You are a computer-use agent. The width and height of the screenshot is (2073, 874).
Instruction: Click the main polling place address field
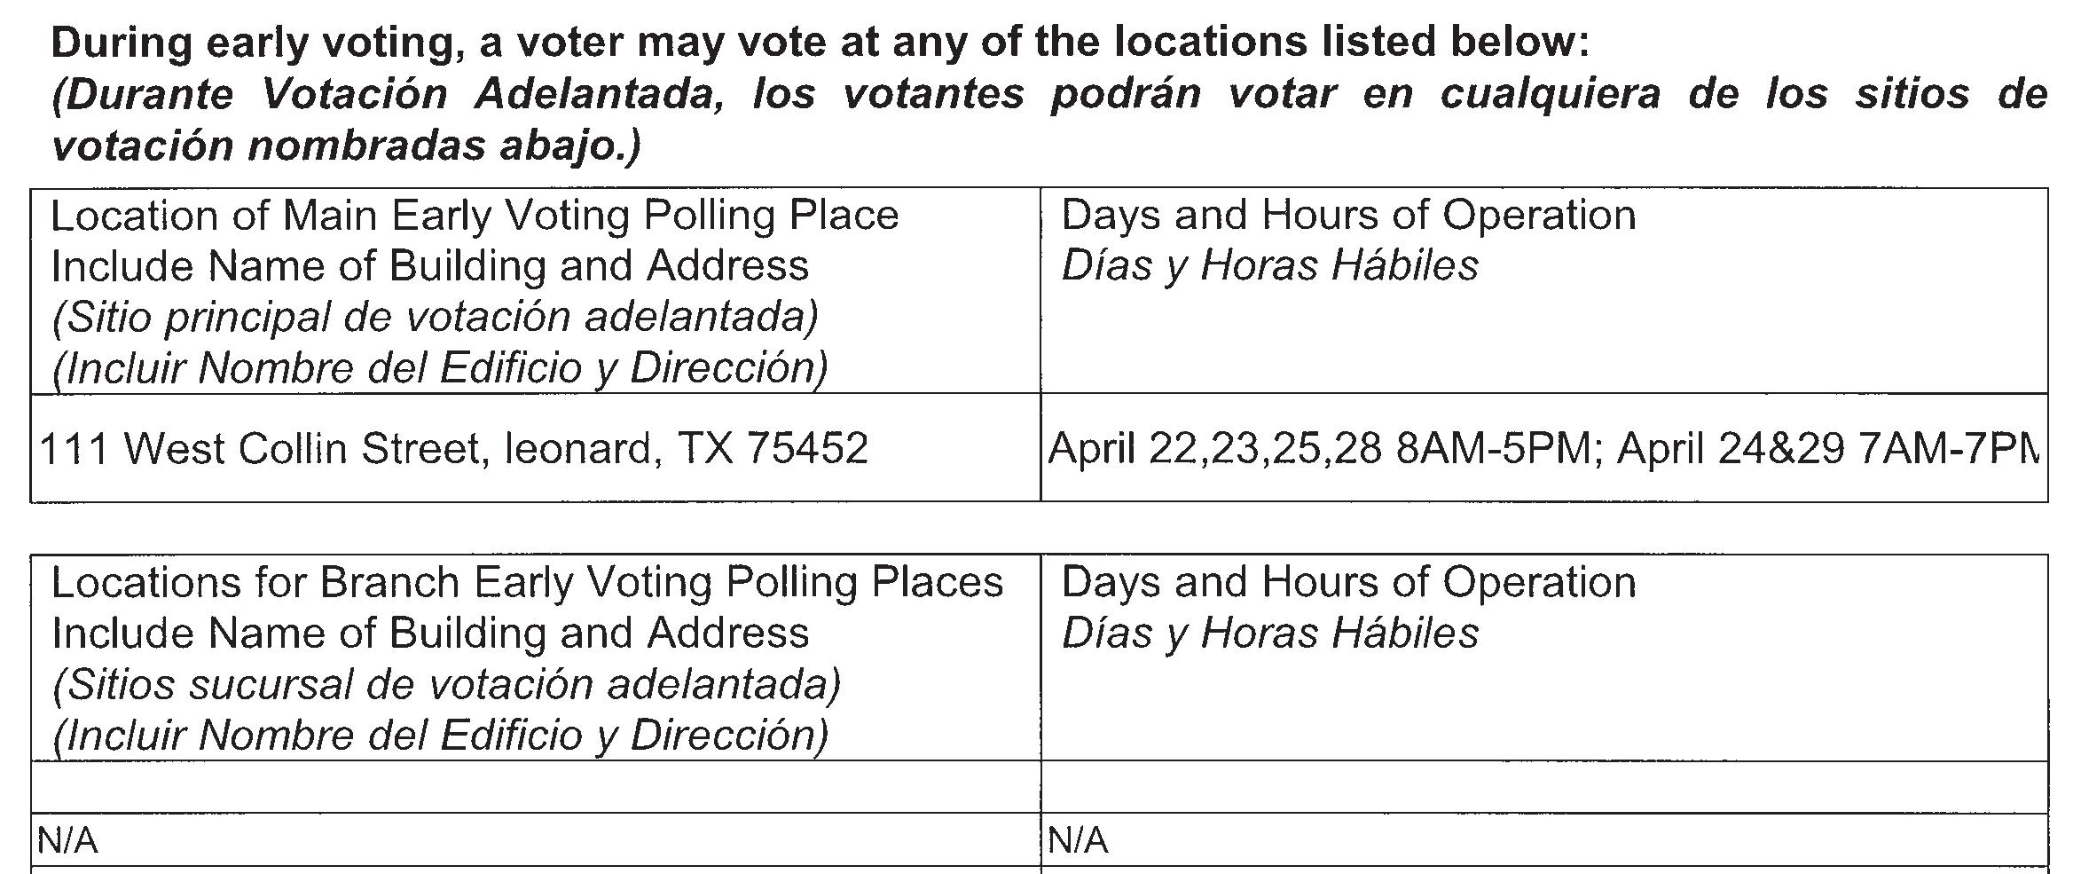pyautogui.click(x=536, y=448)
